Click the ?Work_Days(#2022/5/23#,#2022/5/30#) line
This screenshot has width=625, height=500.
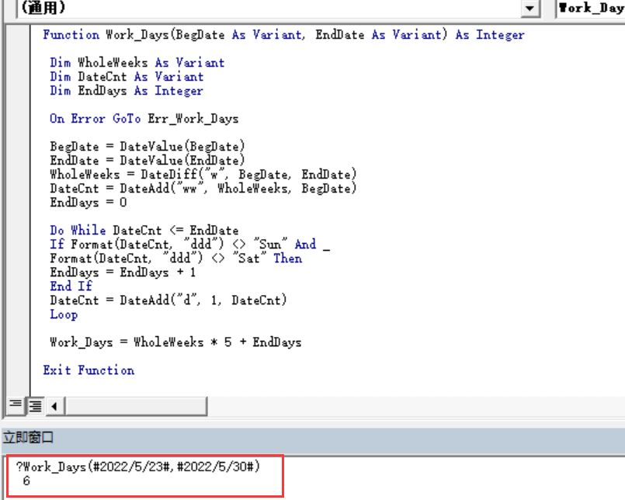138,467
